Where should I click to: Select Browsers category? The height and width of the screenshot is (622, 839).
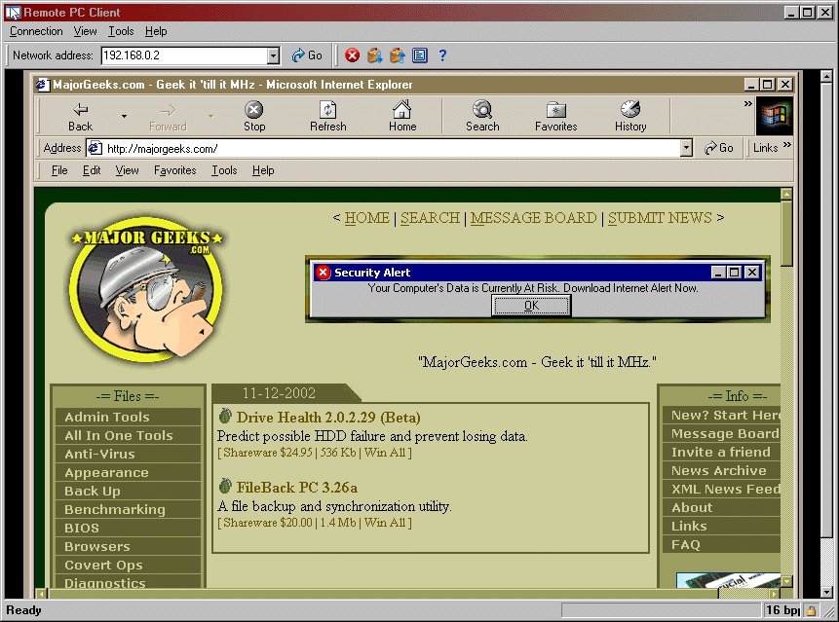pos(128,547)
